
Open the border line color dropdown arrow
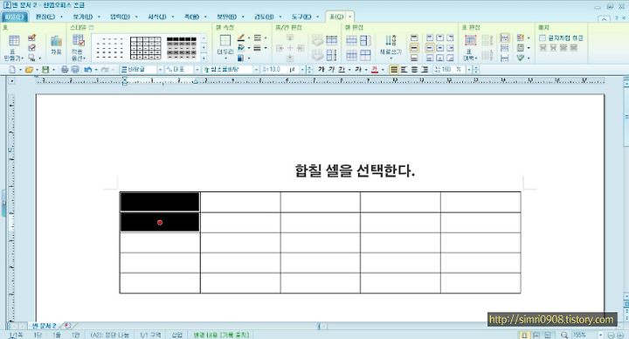249,38
